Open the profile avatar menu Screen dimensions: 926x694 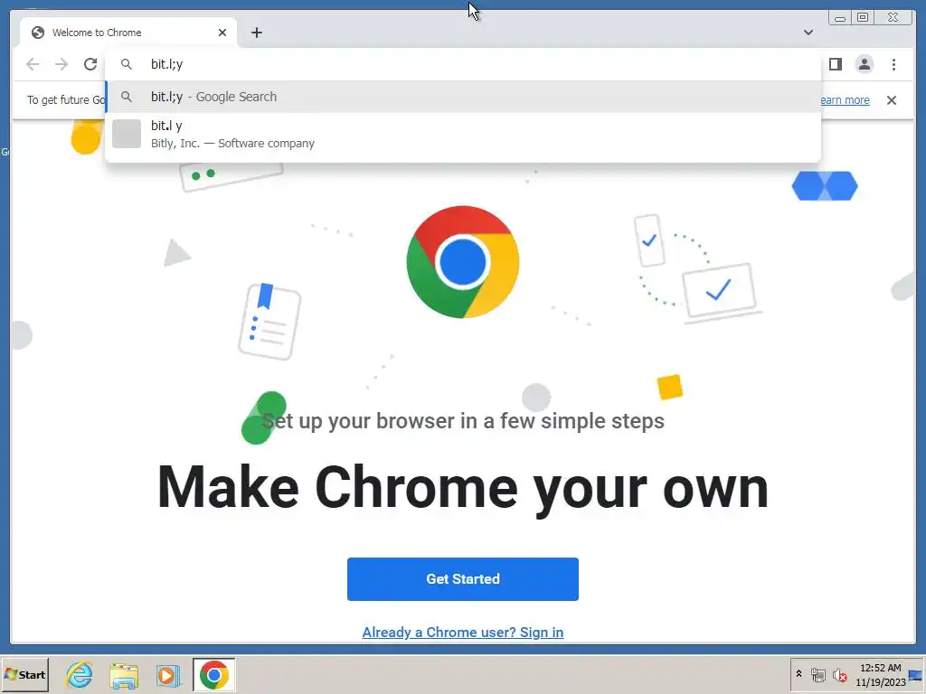[864, 64]
